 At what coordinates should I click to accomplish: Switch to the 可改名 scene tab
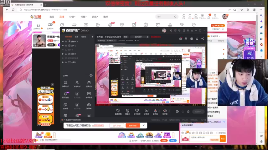[x=84, y=37]
